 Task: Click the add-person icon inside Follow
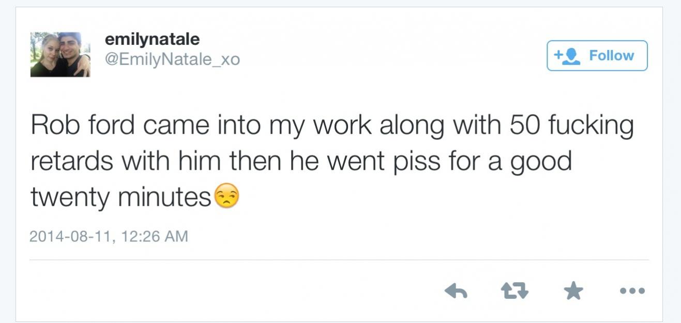(567, 56)
